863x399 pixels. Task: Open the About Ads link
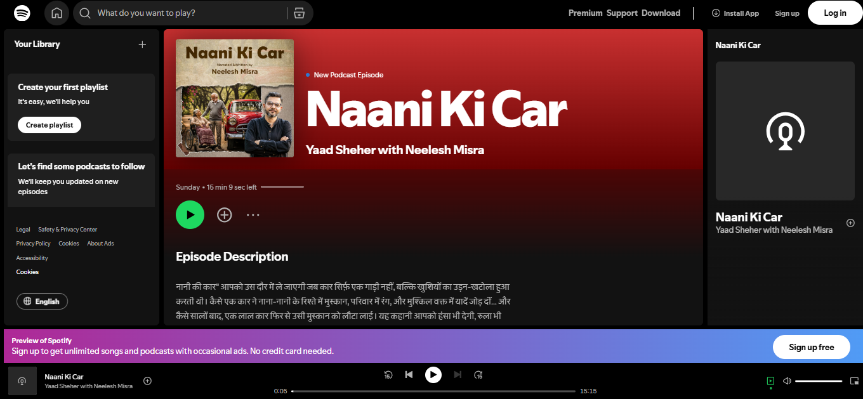100,244
